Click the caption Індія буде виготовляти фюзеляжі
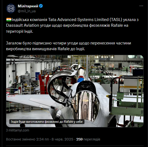Screen dimensions: 148x147 [47, 122]
